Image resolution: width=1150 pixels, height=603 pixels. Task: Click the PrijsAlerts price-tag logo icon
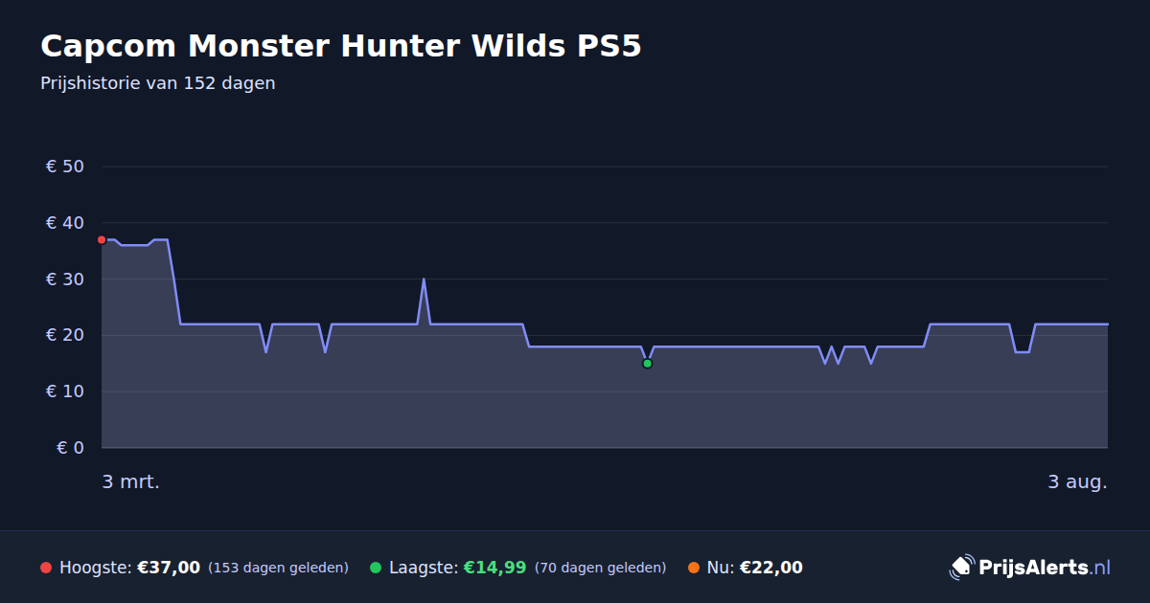click(961, 568)
